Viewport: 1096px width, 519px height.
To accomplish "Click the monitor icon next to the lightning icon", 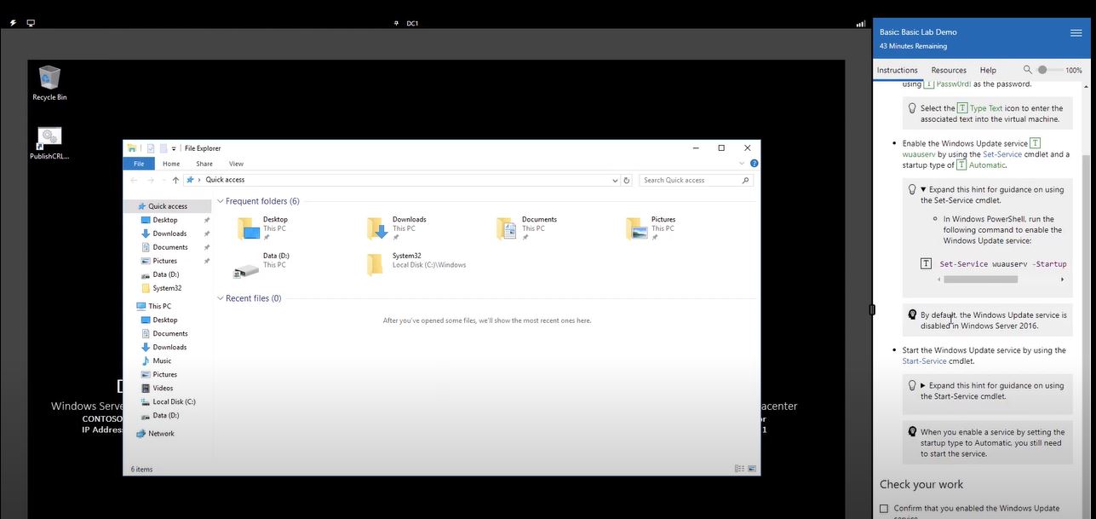I will [31, 23].
